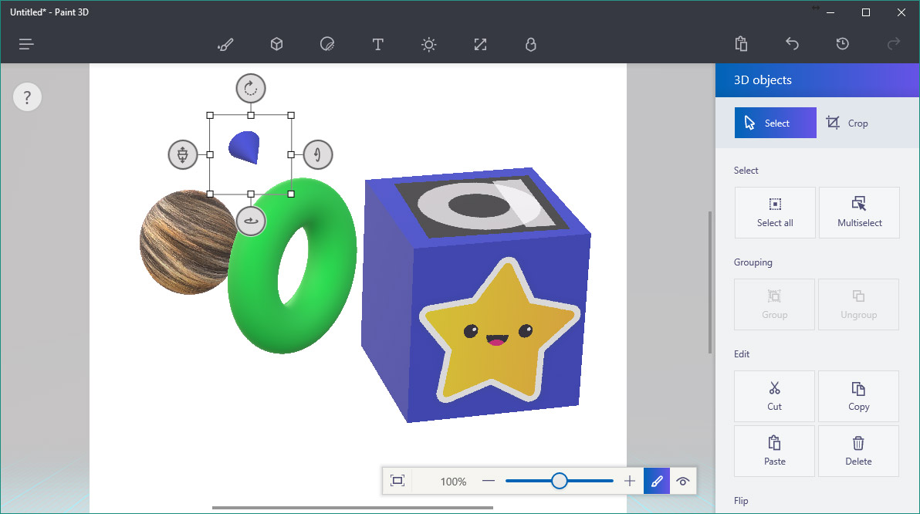
Task: Click the z-axis rotation handle above the selection
Action: coord(250,88)
